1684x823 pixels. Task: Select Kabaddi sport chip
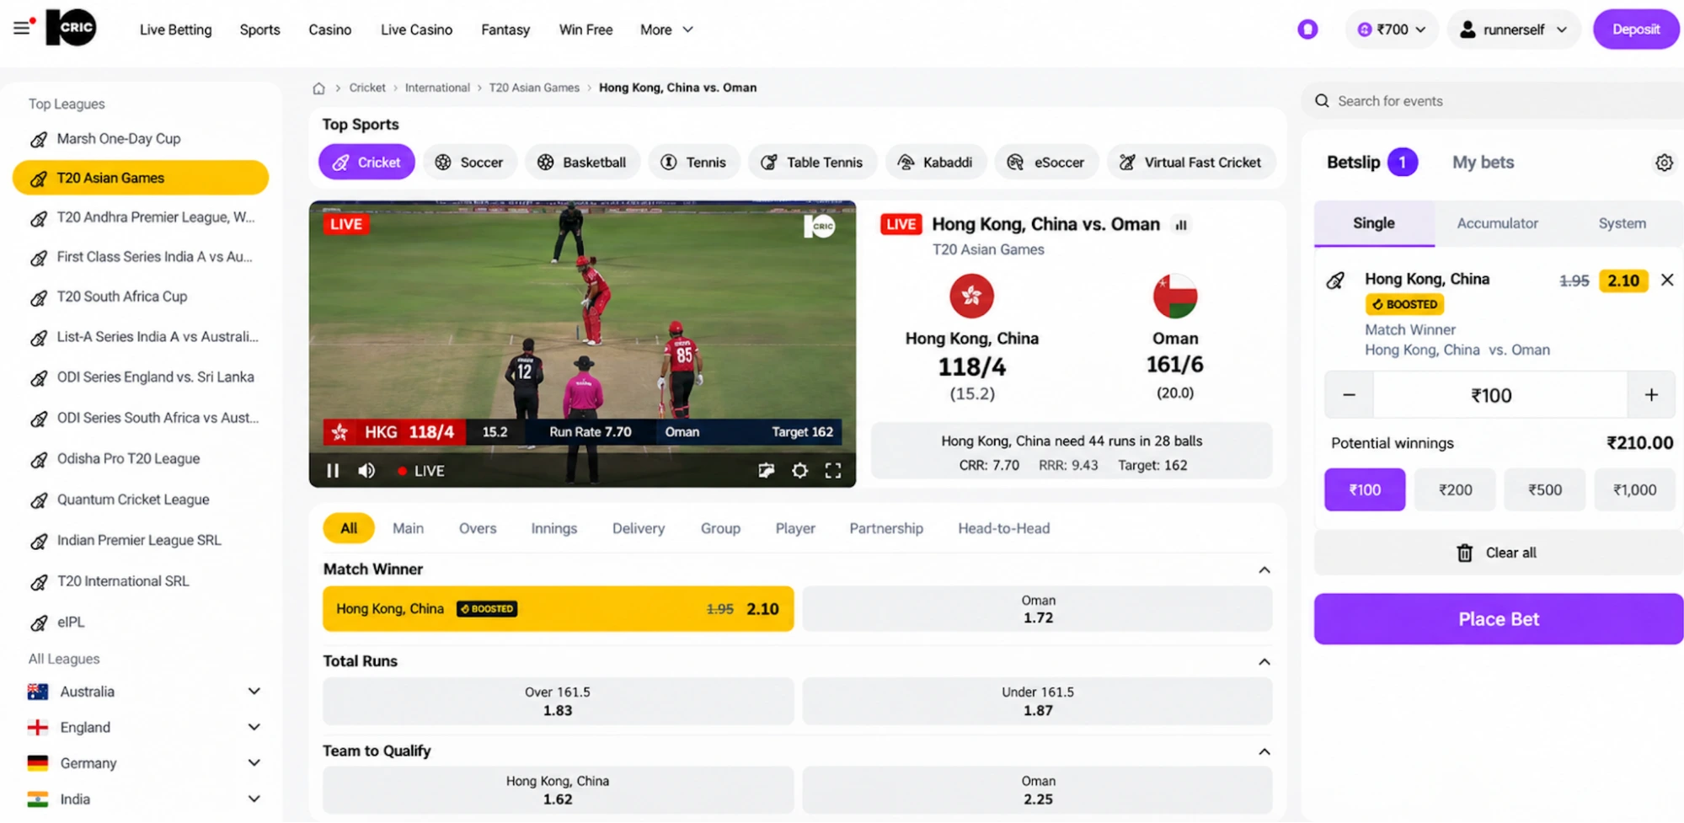click(935, 162)
